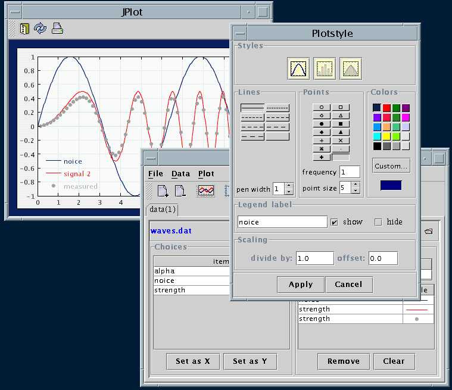Click the exit door icon in JPlot toolbar

pyautogui.click(x=24, y=29)
